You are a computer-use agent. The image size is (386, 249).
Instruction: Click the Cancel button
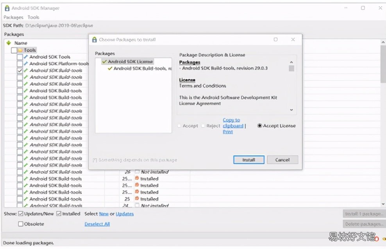click(x=282, y=160)
